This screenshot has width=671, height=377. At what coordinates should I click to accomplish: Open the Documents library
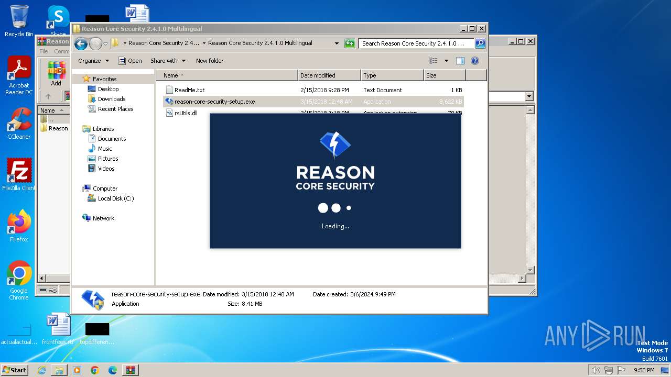pos(112,139)
